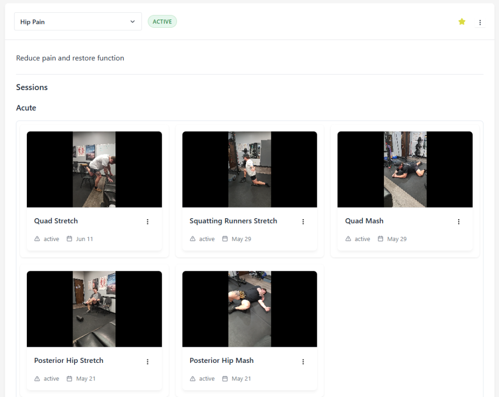
Task: Open the Quad Stretch card options menu
Action: (148, 222)
